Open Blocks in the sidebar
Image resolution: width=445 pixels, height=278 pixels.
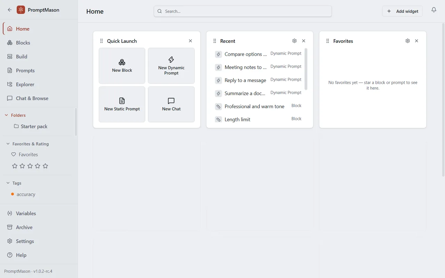[39, 43]
